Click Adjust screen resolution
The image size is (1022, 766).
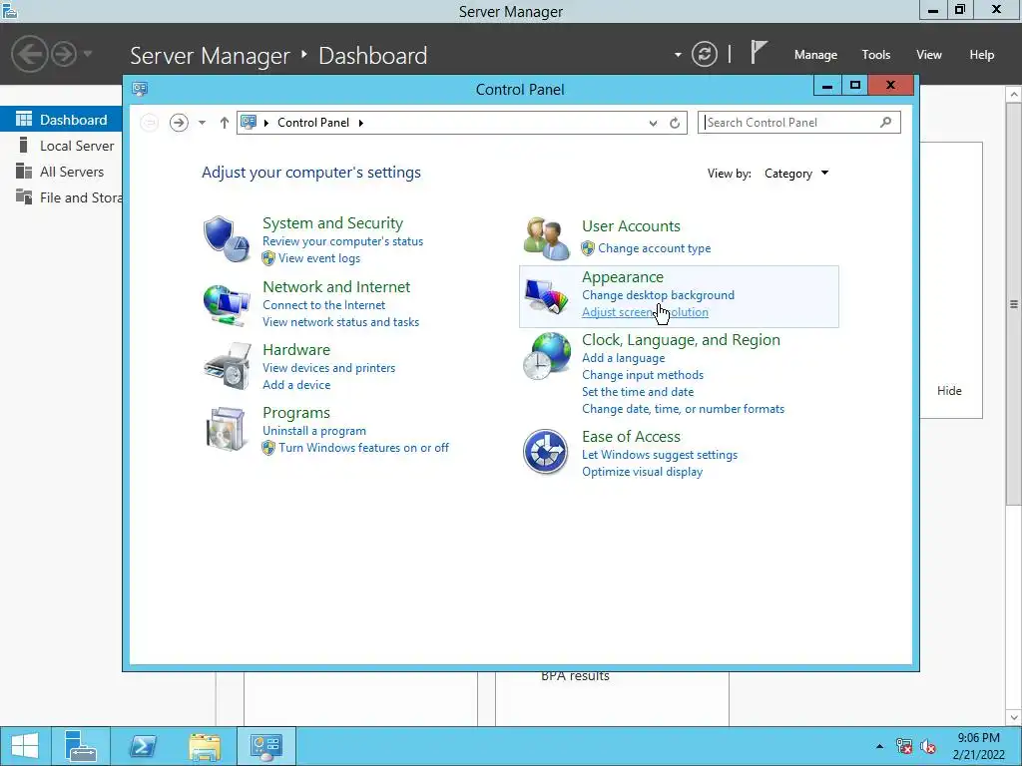(646, 312)
